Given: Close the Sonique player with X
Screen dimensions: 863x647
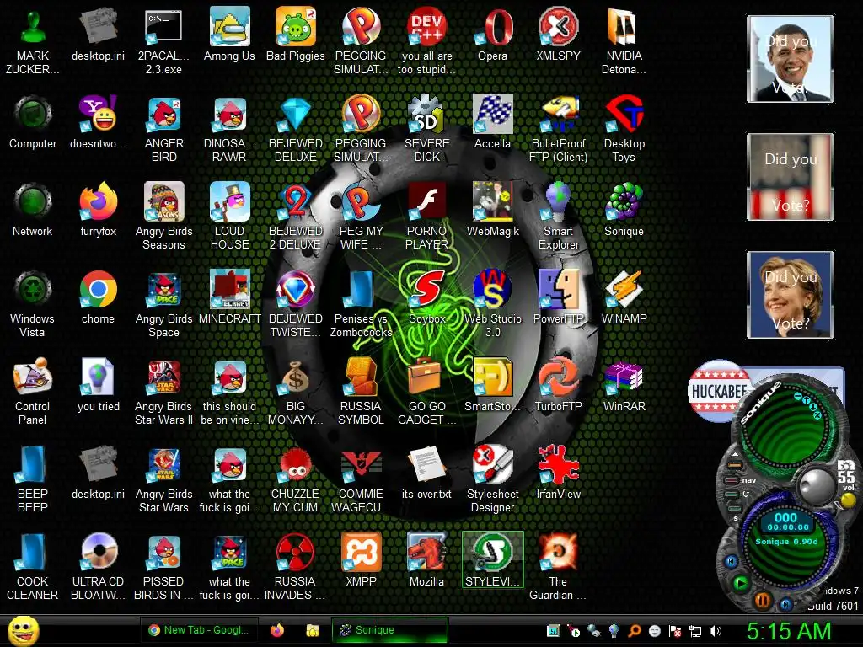Looking at the screenshot, I should tap(817, 416).
